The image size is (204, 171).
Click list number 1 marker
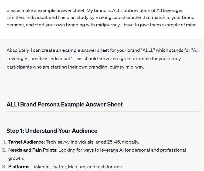click(4, 142)
